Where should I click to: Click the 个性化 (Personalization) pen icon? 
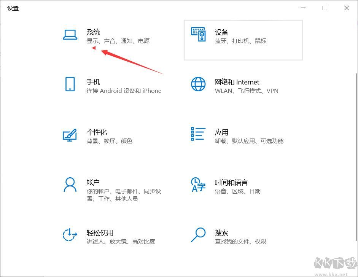click(x=70, y=135)
